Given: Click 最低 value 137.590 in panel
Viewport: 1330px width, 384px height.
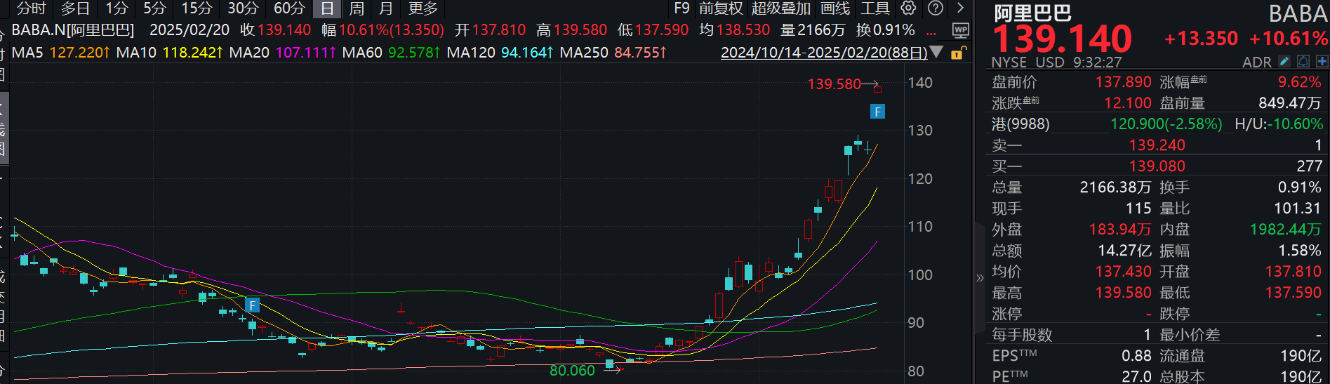Looking at the screenshot, I should point(1294,293).
